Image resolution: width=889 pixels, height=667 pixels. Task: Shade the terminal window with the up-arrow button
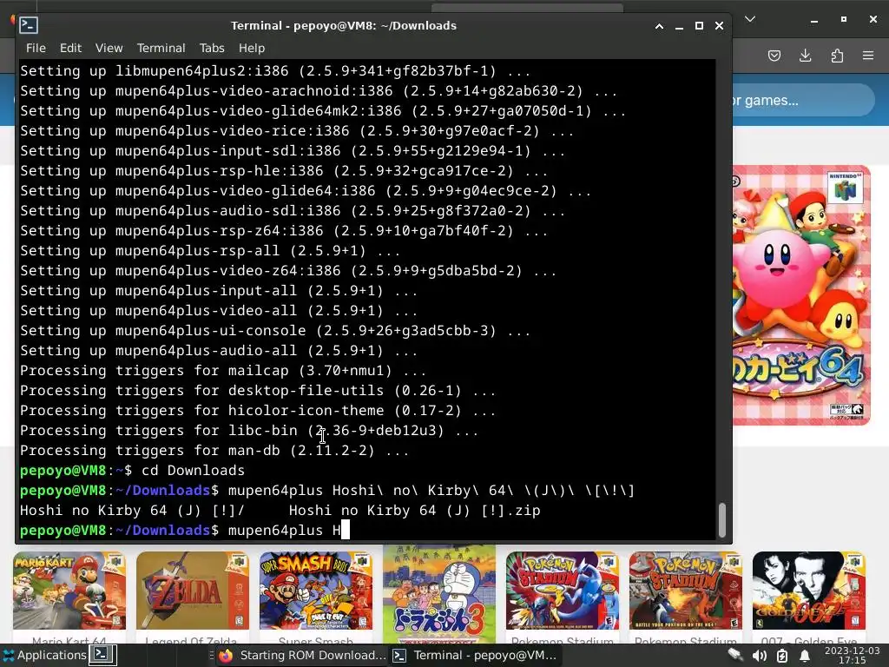[660, 26]
